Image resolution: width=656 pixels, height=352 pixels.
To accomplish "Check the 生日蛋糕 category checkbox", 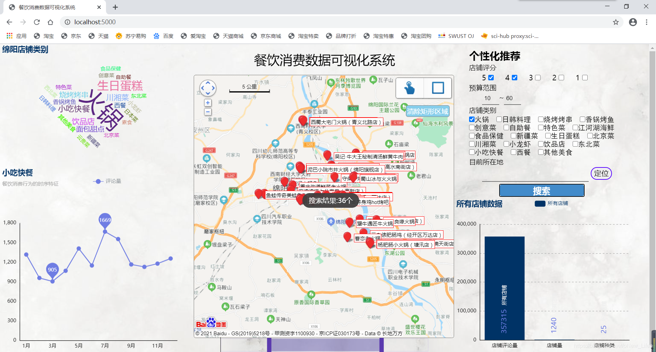I will (548, 136).
